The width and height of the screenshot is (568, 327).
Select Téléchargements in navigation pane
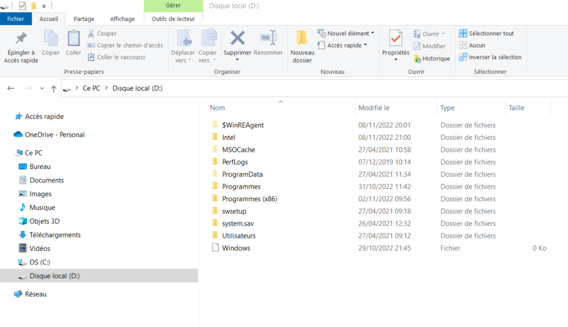55,235
